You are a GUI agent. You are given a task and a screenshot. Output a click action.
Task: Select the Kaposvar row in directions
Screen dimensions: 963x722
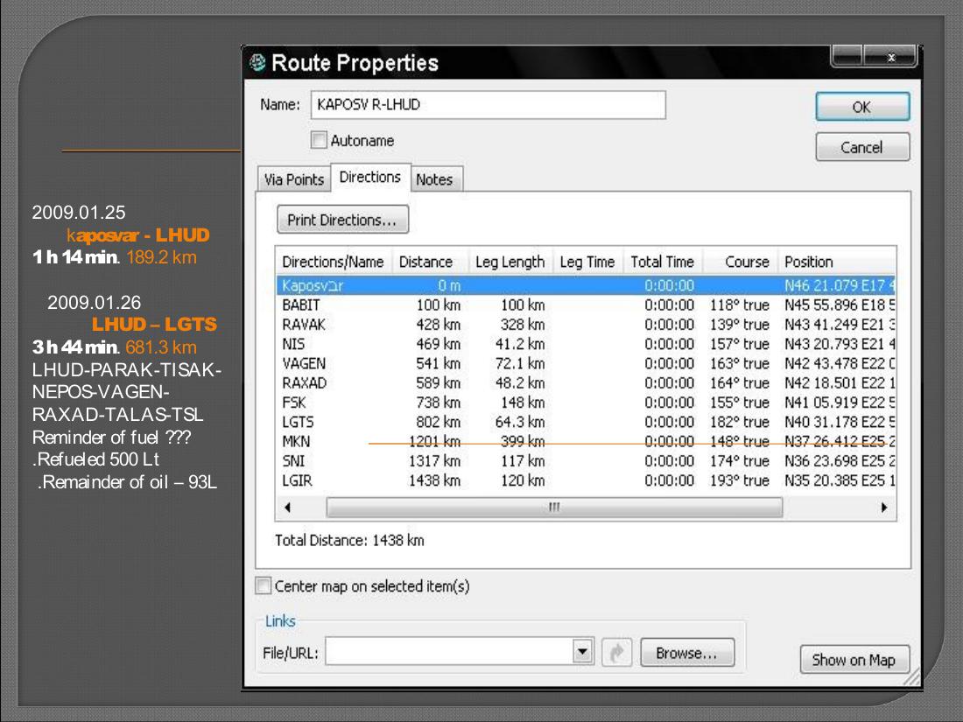click(x=586, y=285)
